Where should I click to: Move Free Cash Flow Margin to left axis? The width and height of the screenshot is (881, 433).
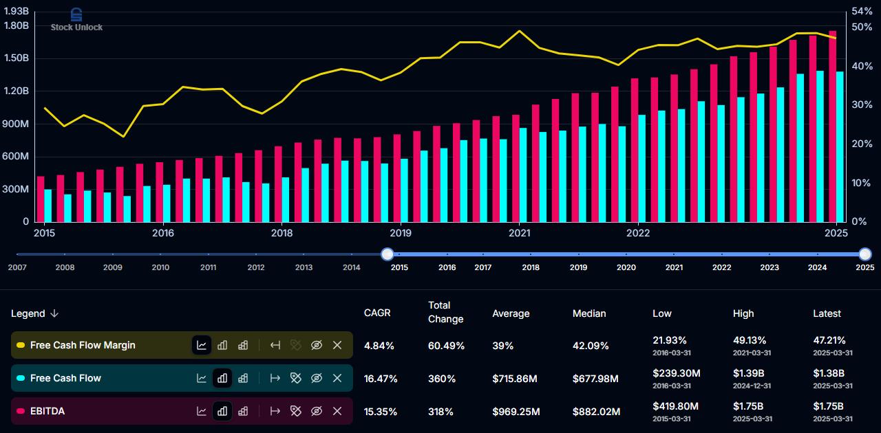point(275,345)
